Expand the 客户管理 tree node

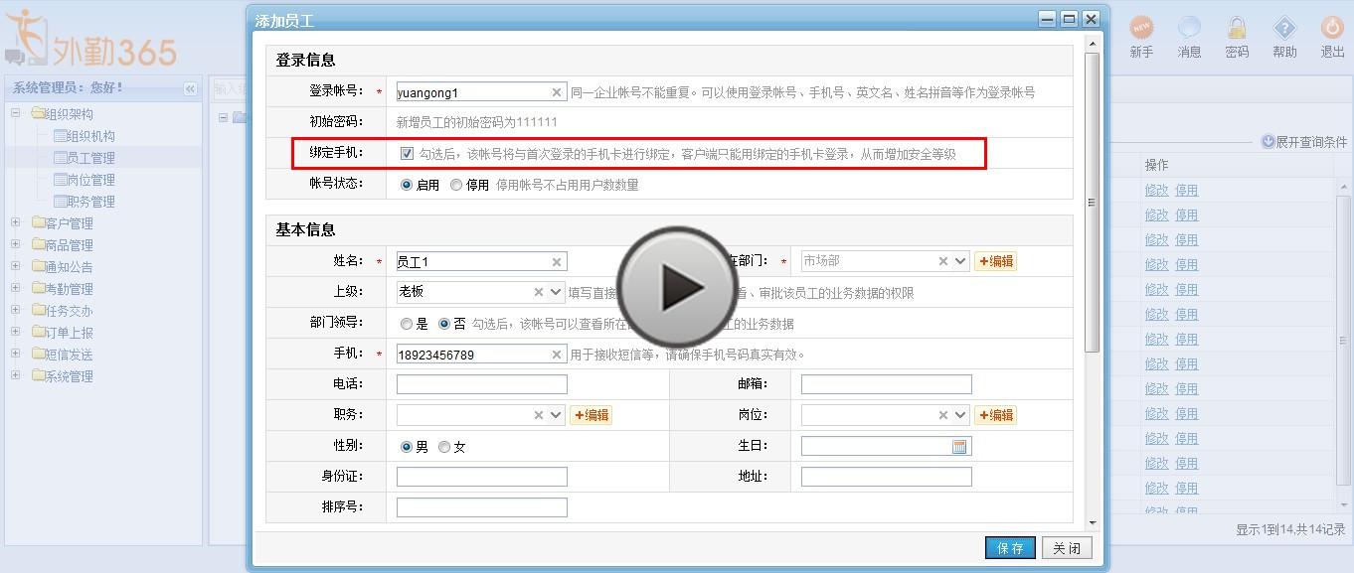(16, 222)
